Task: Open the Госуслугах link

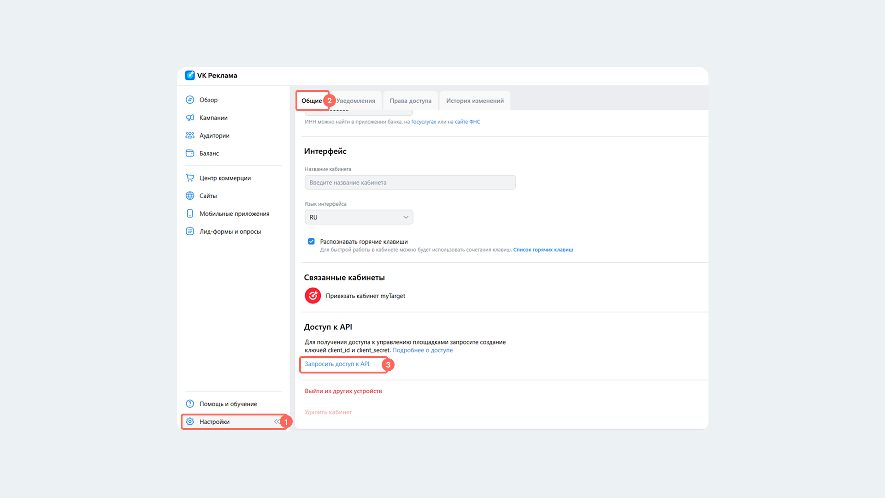Action: pyautogui.click(x=424, y=122)
